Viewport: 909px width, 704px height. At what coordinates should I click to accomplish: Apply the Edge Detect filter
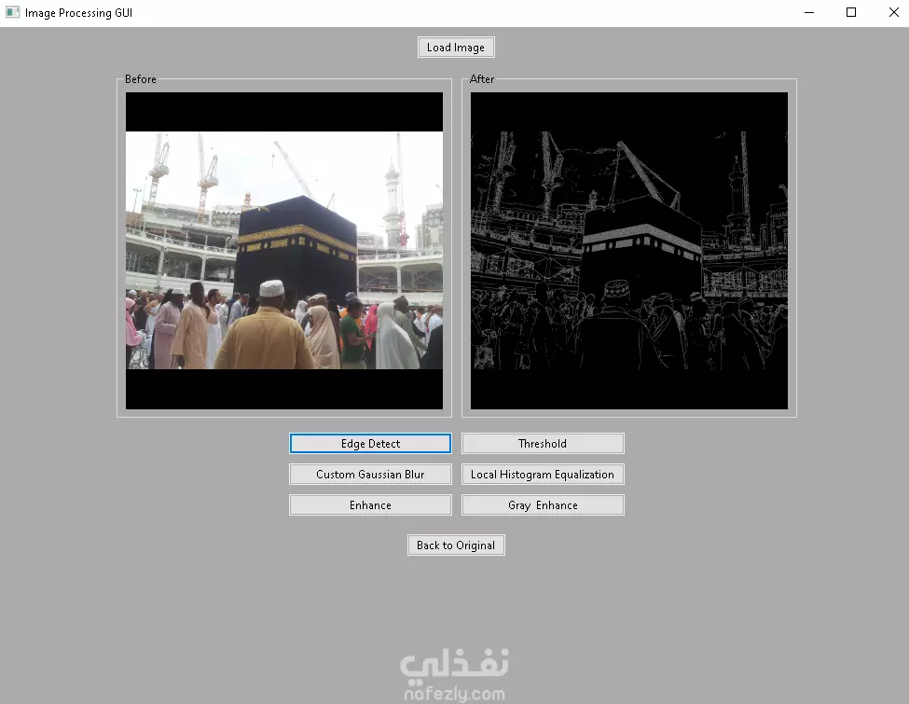click(x=370, y=444)
